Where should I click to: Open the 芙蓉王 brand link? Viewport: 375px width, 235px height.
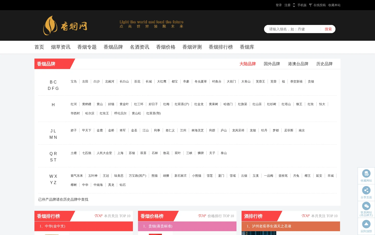tap(260, 81)
